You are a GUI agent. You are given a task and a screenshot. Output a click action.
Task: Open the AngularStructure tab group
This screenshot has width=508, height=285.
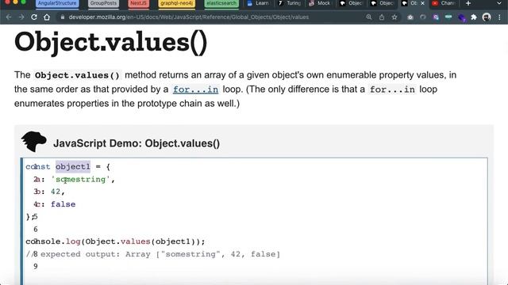click(x=57, y=3)
